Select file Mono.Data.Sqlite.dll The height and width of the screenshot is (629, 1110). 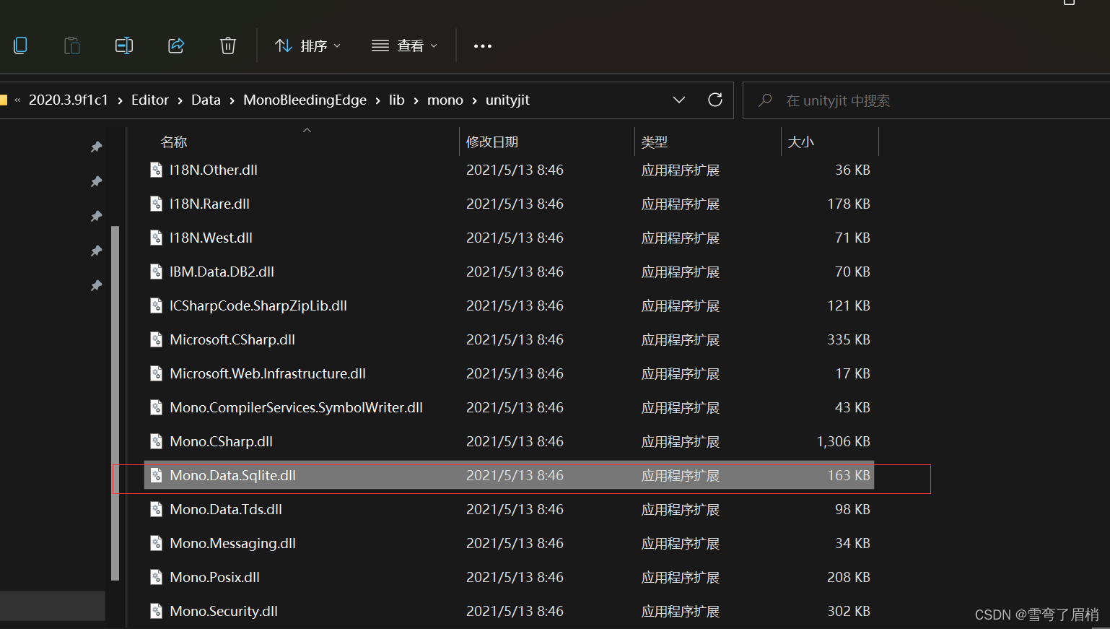click(x=509, y=475)
